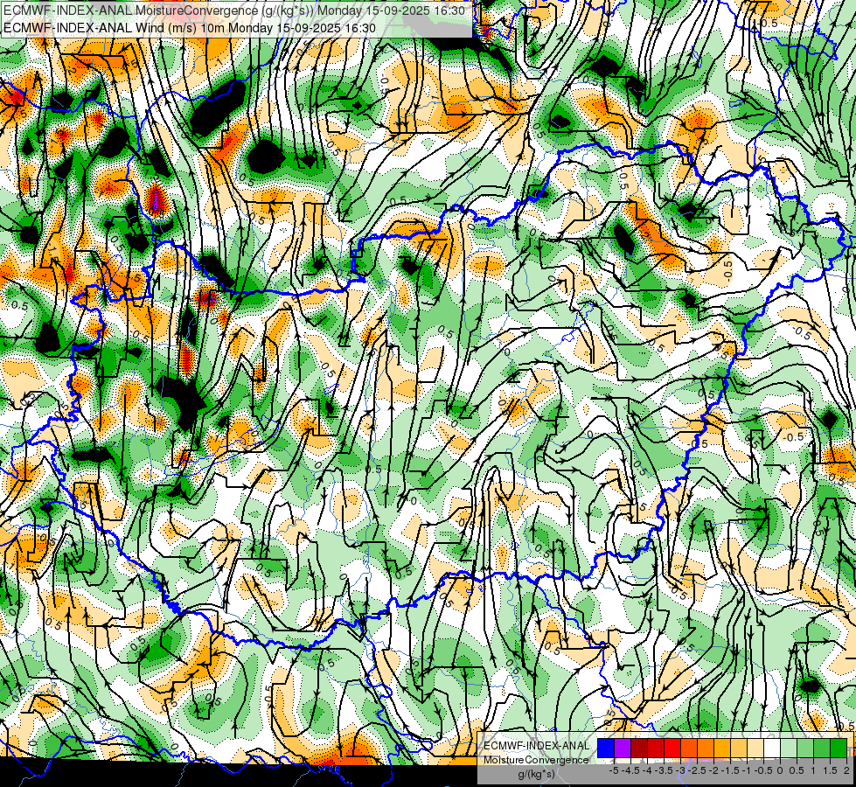
Task: Click the darkest green swatch ending at 2
Action: click(839, 749)
